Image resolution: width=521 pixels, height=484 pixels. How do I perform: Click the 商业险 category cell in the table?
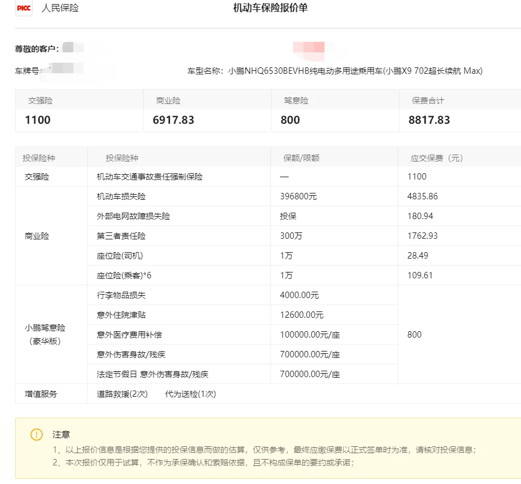(x=37, y=236)
